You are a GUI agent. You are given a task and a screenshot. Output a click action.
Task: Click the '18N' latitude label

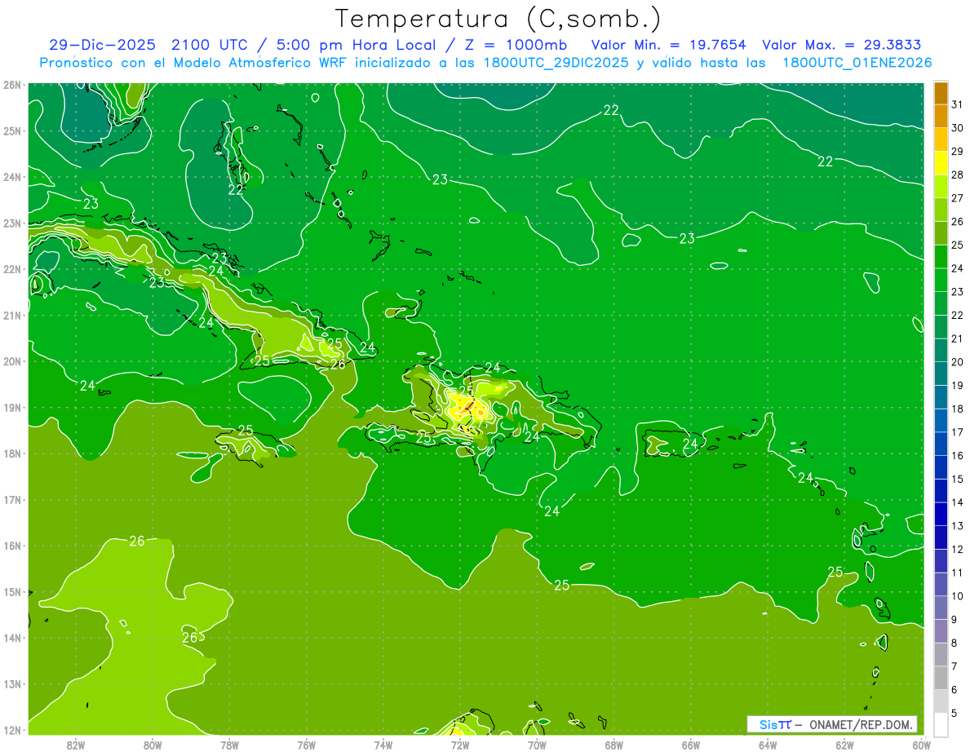12,453
